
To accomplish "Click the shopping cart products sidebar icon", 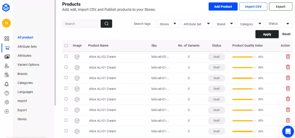I will pyautogui.click(x=7, y=48).
